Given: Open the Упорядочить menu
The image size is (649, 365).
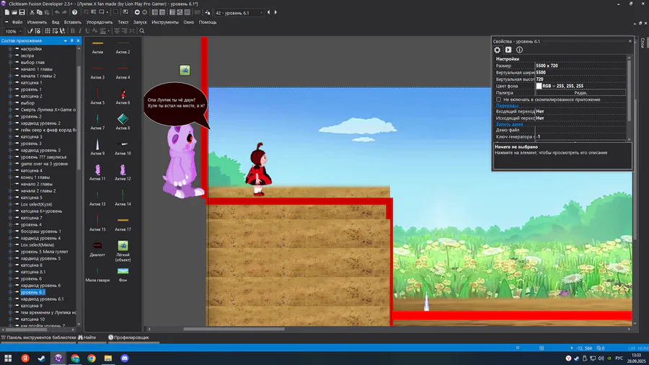Looking at the screenshot, I should pos(100,22).
